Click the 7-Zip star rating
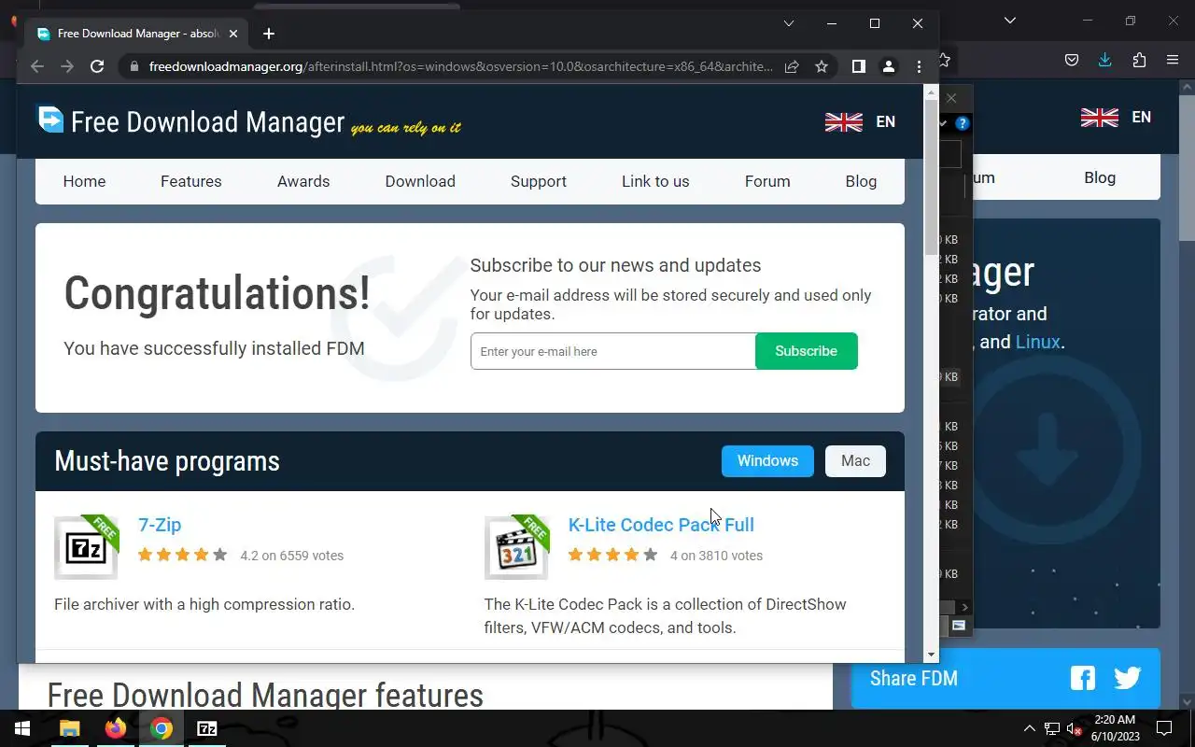 182,555
